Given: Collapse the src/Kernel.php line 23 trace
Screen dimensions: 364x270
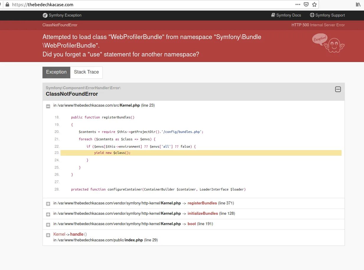Looking at the screenshot, I should click(x=48, y=106).
